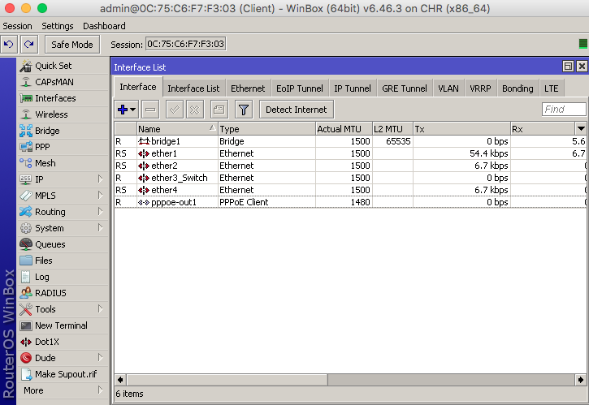Sort by the L2 MTU column header
589x405 pixels.
(392, 129)
